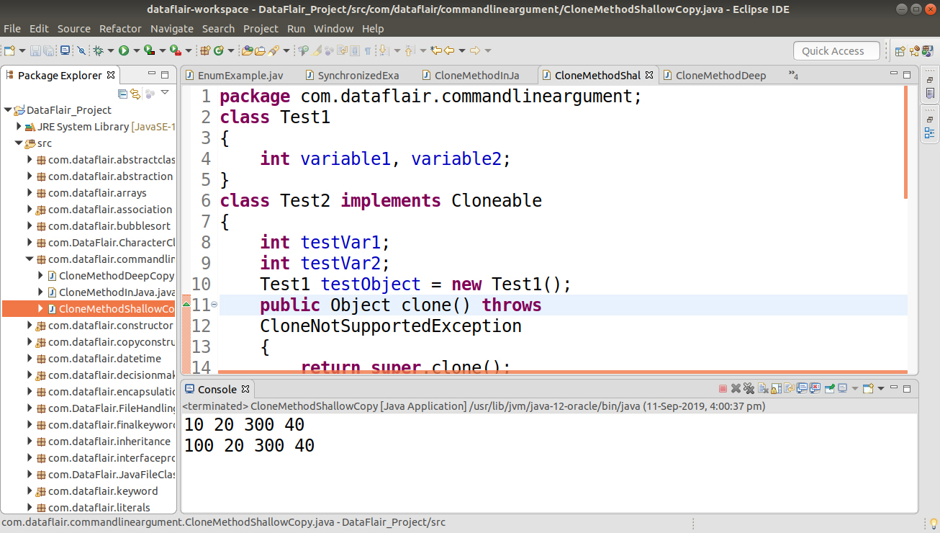Remove all terminated launches in Console

tap(749, 388)
